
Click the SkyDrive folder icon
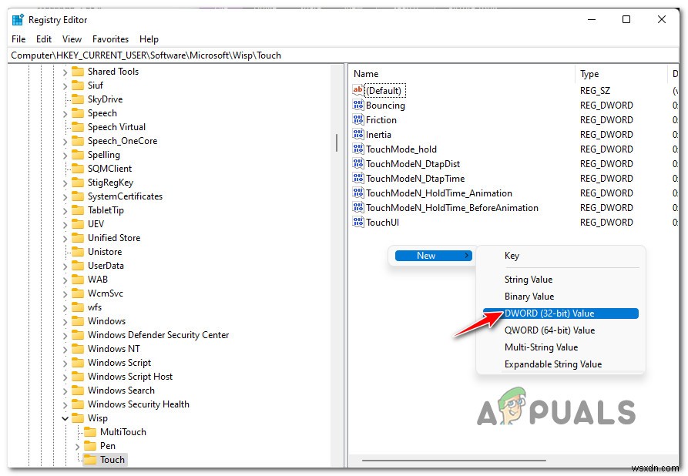pos(78,99)
